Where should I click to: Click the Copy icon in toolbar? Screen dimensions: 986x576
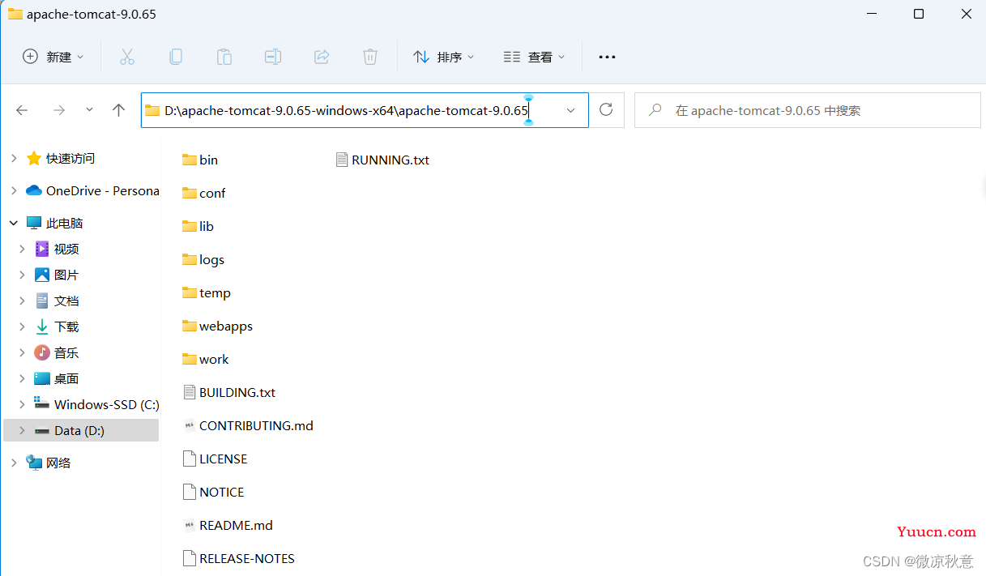[175, 57]
